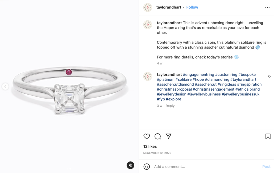Screen dimensions: 274x173
Task: Click December 10, 2022 date link
Action: click(x=157, y=153)
